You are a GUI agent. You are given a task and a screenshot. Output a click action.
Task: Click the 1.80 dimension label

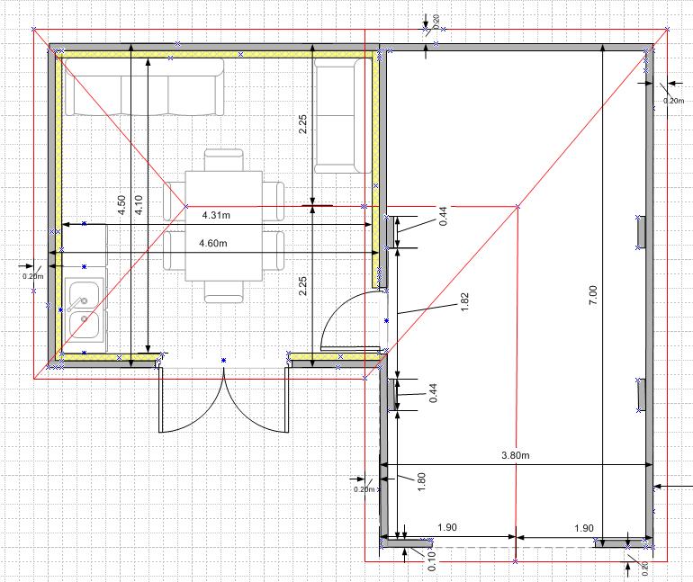click(x=421, y=479)
